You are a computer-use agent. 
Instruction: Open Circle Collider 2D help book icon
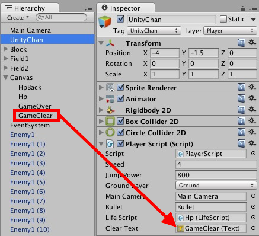(241, 132)
